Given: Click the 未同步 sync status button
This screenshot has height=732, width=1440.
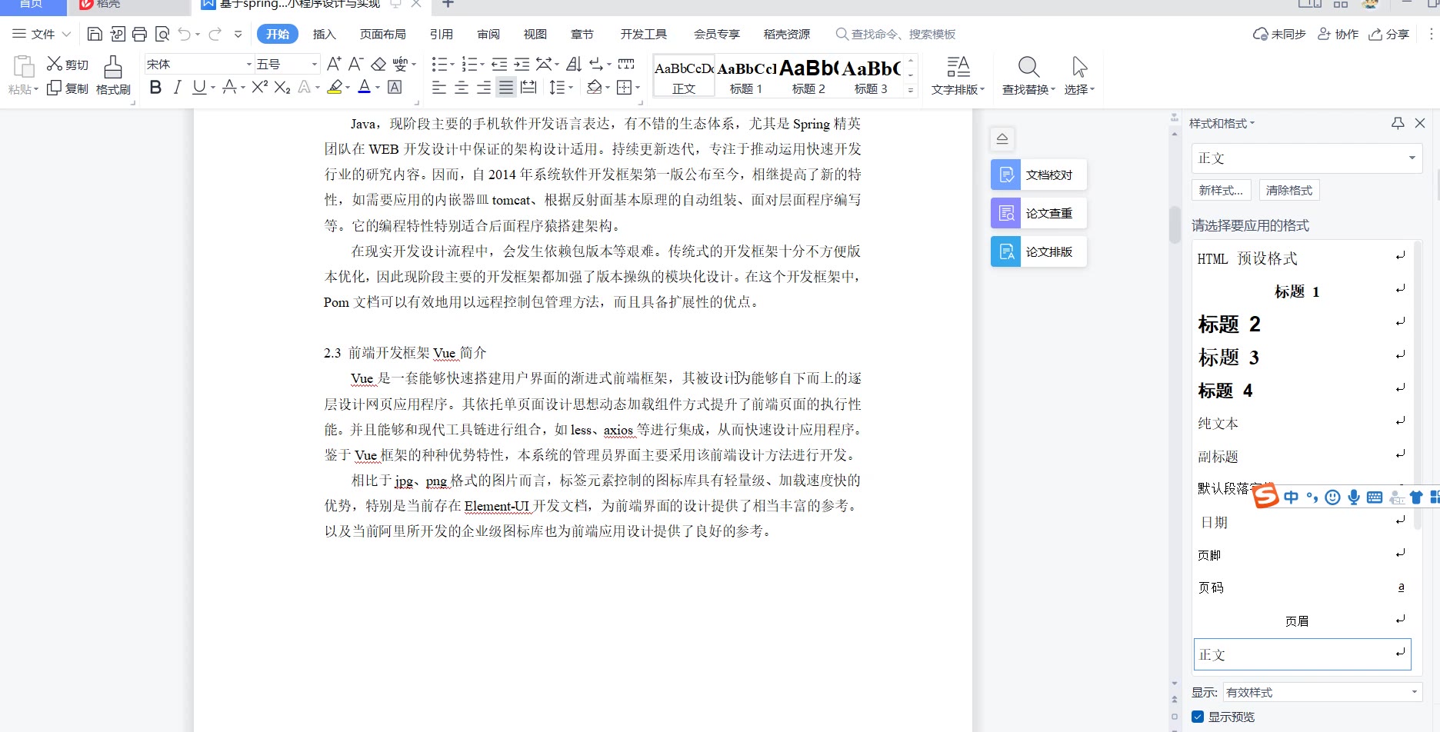Looking at the screenshot, I should [x=1280, y=34].
